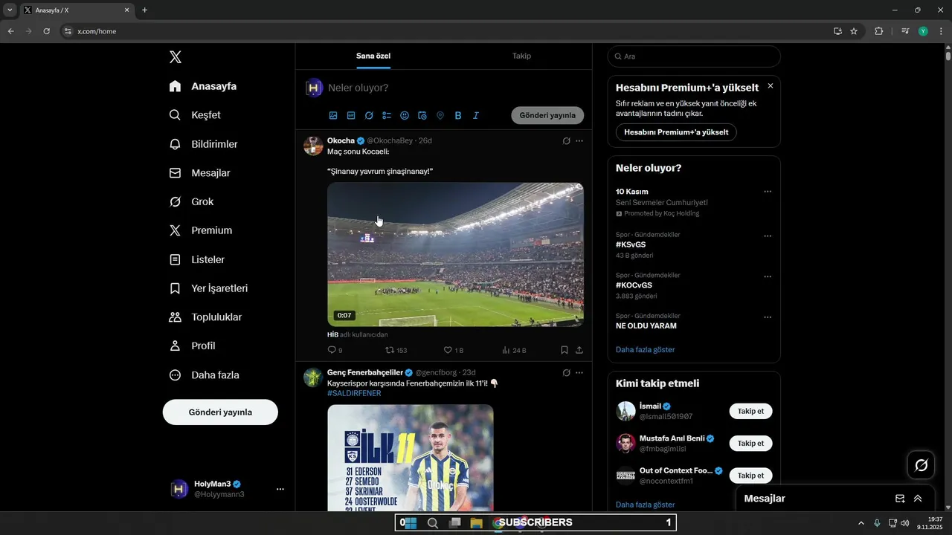
Task: Click schedule post icon in composer
Action: tap(422, 115)
